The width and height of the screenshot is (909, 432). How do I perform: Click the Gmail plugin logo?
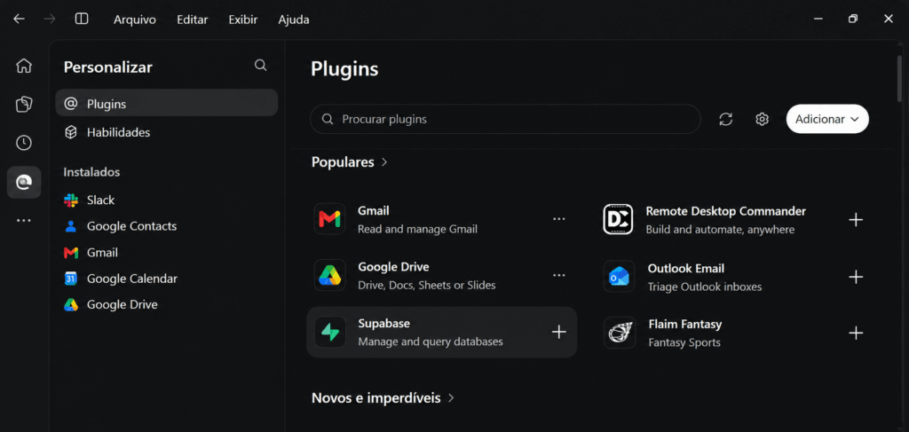click(x=330, y=219)
